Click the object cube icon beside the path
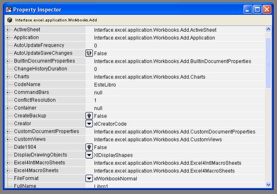 click(x=10, y=20)
